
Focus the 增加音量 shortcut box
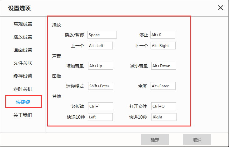(x=100, y=66)
